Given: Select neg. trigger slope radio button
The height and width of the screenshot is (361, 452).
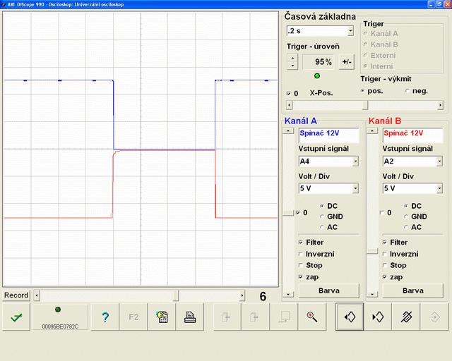Looking at the screenshot, I should pyautogui.click(x=408, y=91).
